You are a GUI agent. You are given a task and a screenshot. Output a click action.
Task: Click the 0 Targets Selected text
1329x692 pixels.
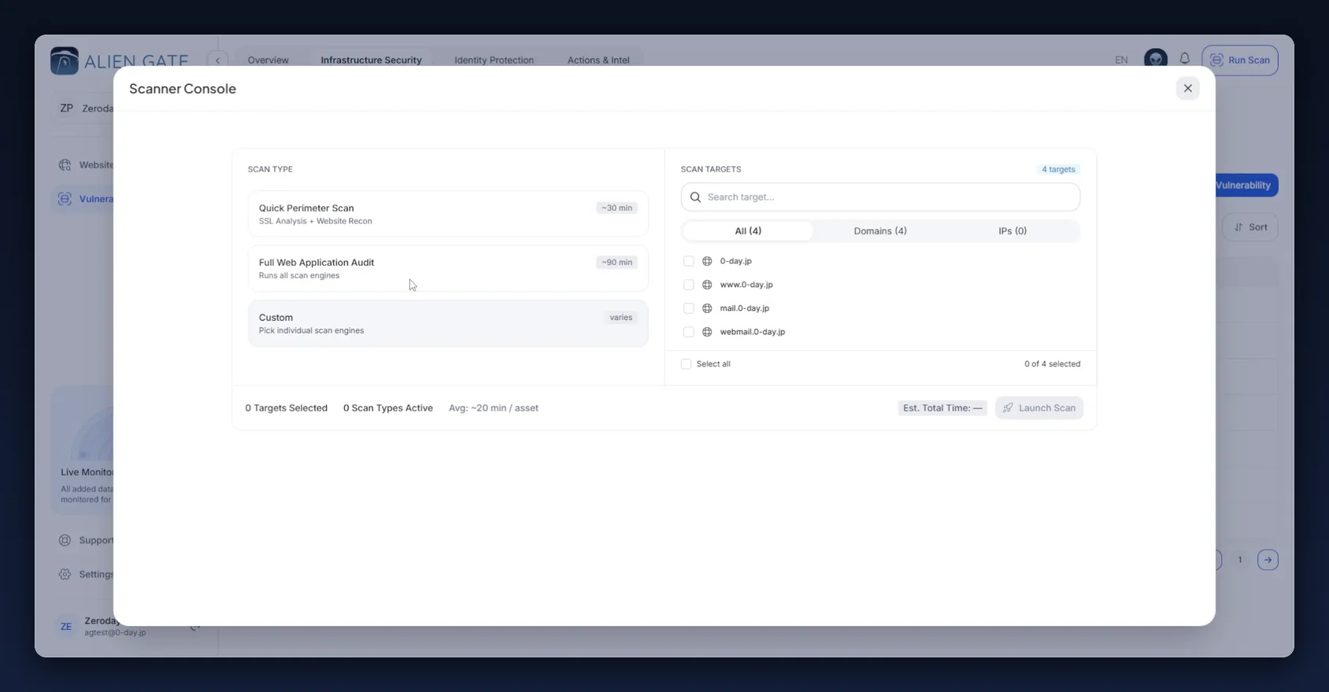[287, 408]
